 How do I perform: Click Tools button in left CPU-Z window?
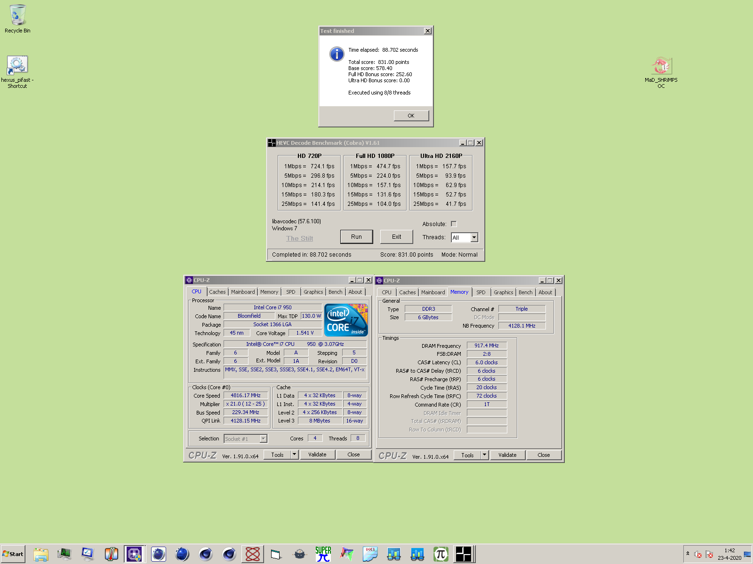tap(278, 454)
